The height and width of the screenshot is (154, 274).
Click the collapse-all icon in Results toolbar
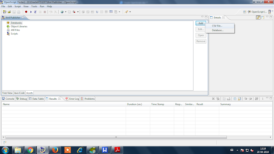(x=235, y=99)
